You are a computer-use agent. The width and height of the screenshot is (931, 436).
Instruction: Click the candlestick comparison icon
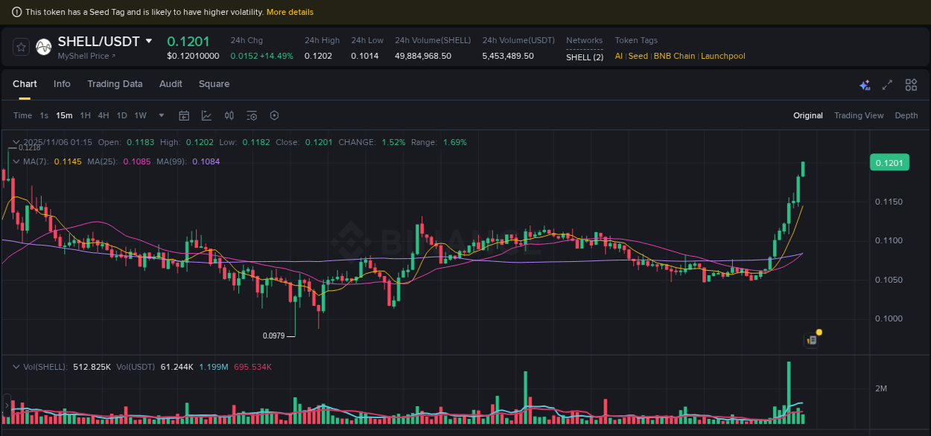(x=229, y=115)
